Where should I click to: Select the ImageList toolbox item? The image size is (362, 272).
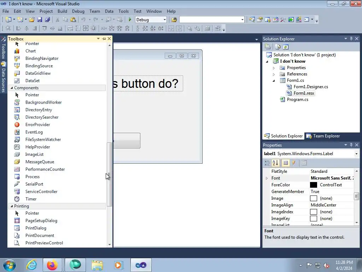(34, 154)
